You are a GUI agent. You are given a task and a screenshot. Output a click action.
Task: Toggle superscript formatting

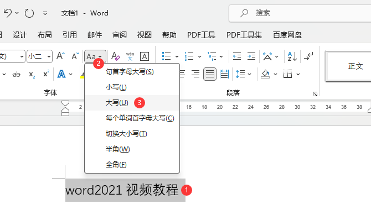46,74
